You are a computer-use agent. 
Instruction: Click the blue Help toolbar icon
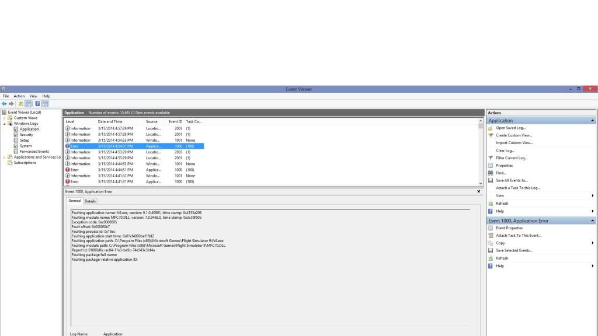click(37, 104)
